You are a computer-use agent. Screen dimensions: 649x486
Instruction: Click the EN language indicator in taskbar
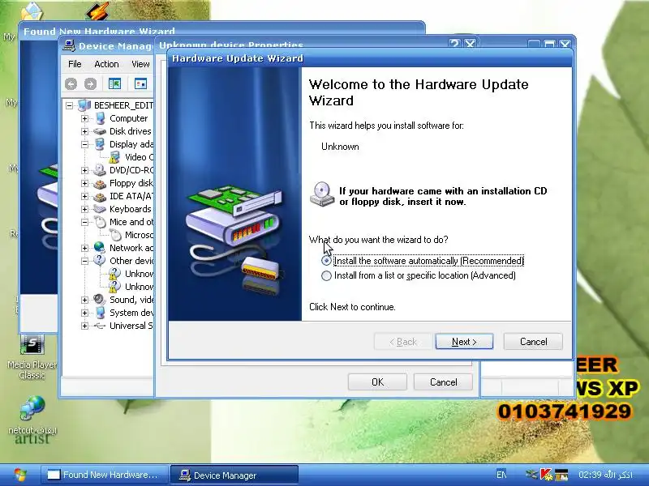501,475
